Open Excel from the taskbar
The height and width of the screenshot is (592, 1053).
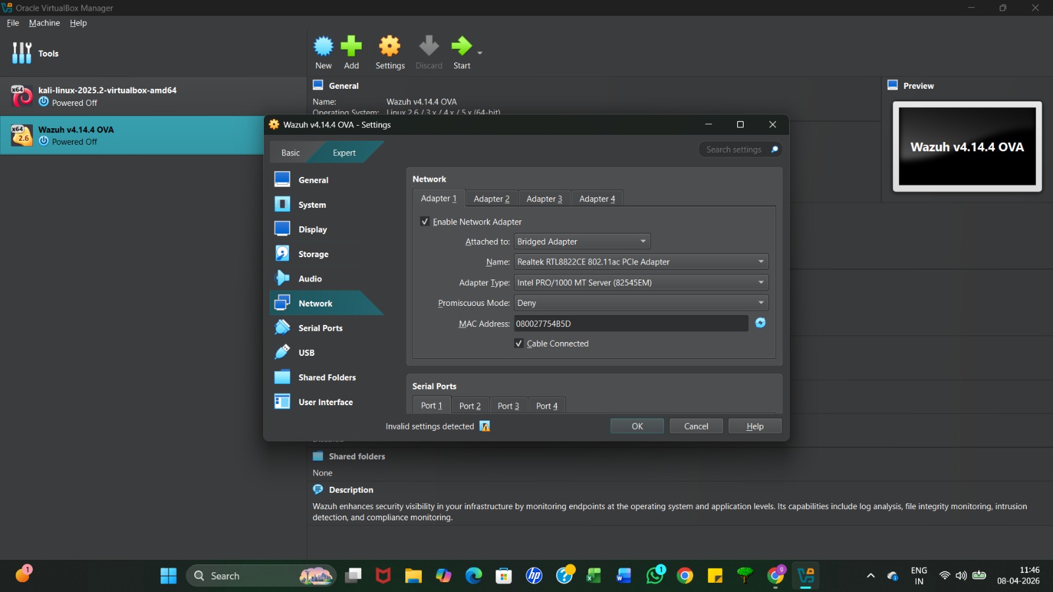594,576
